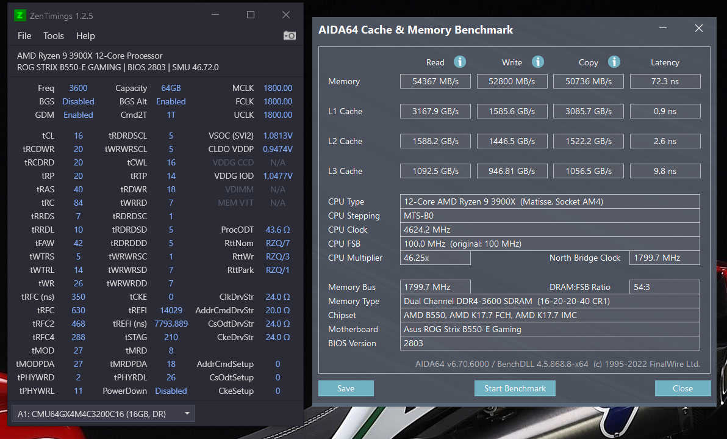
Task: Click the tRFC (ns) value 350
Action: 78,297
